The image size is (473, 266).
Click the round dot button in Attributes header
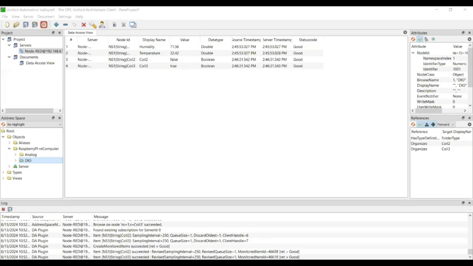pyautogui.click(x=470, y=39)
